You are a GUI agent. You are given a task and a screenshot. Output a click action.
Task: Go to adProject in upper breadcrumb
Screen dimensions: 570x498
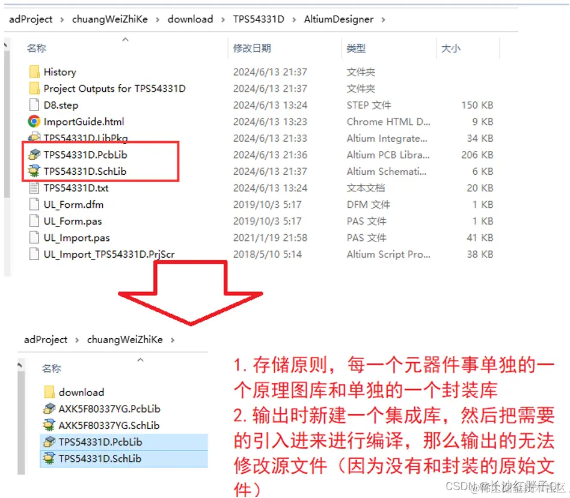point(31,19)
